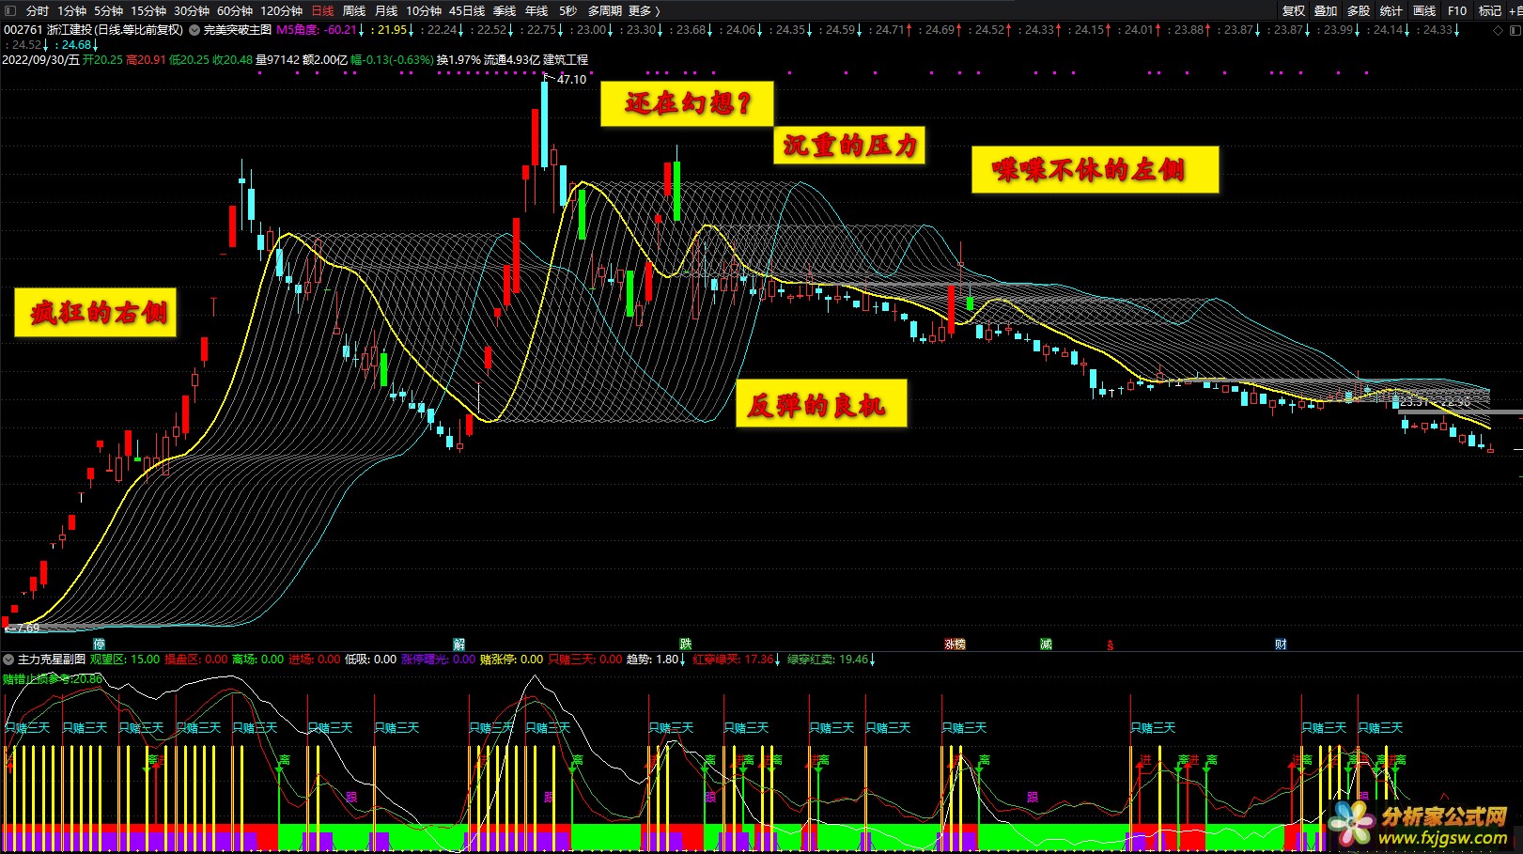The height and width of the screenshot is (854, 1523).
Task: Click the 喋喋不休的左侧 annotation box
Action: coord(1095,170)
